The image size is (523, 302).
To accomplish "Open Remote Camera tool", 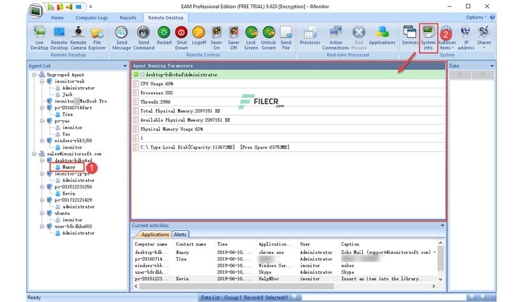I will 78,38.
